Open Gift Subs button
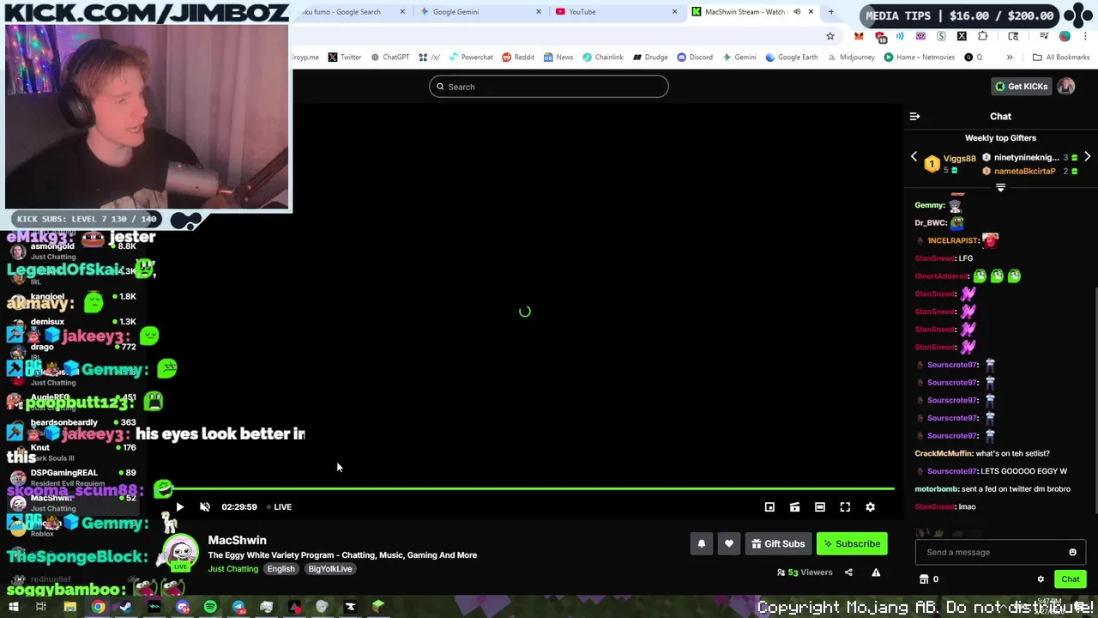The height and width of the screenshot is (618, 1098). click(779, 543)
